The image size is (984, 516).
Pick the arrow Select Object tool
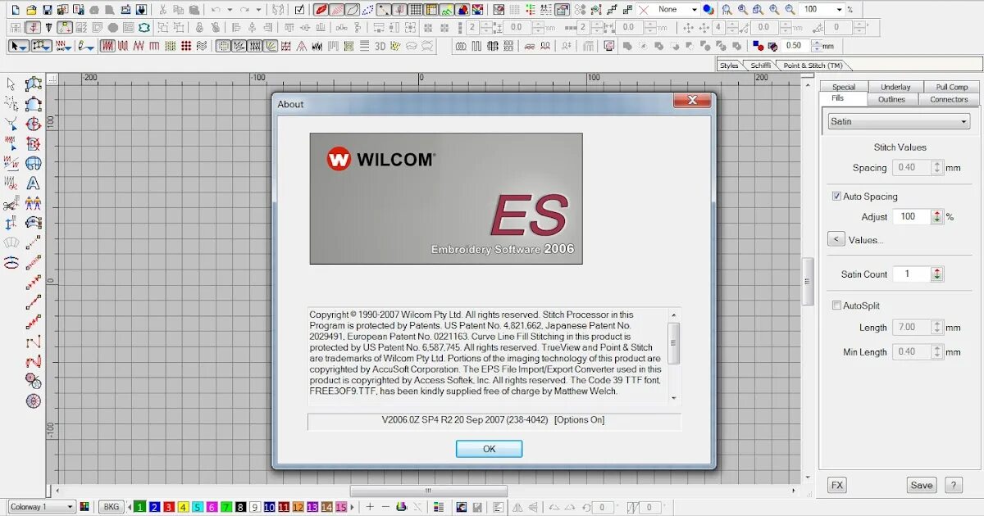(x=11, y=84)
